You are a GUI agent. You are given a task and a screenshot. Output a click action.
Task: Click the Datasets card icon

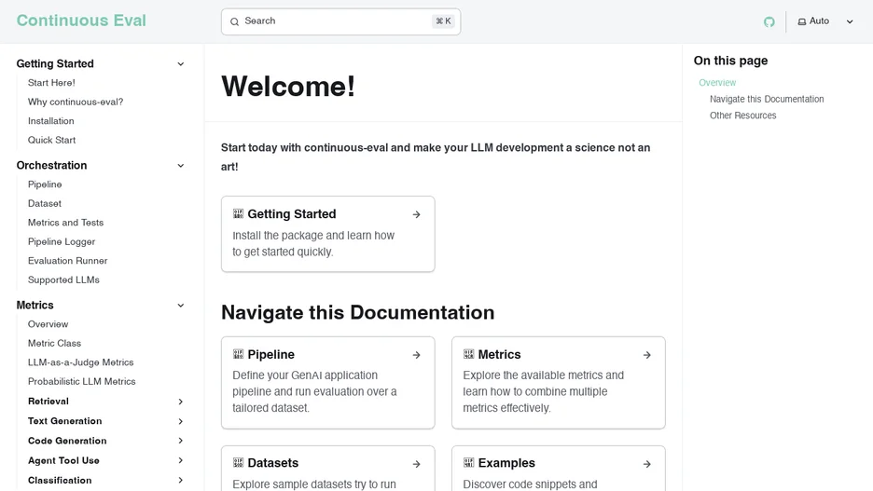(x=238, y=463)
